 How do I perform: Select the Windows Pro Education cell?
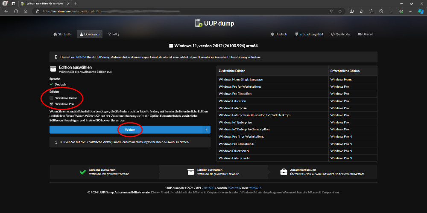tap(272, 94)
